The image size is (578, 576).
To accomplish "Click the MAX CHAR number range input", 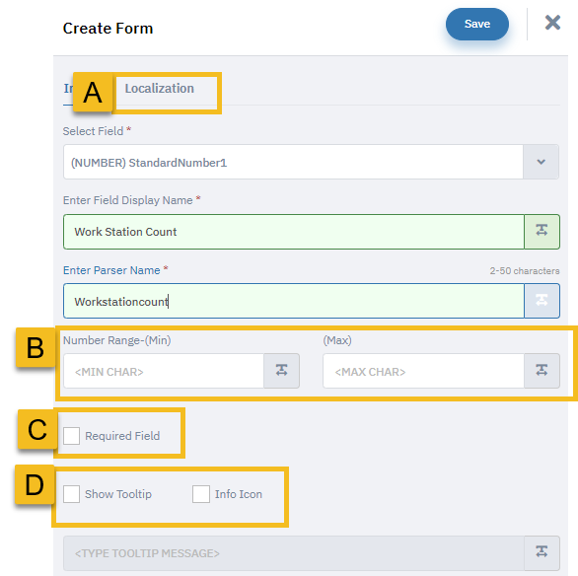I will point(423,371).
